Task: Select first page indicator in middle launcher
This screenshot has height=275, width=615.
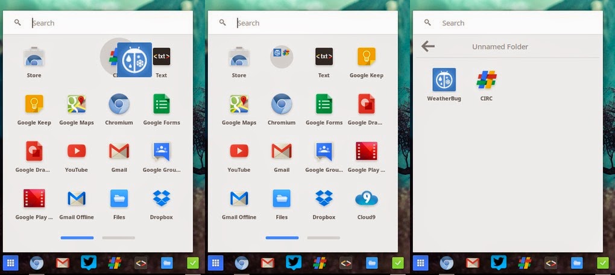Action: point(282,238)
